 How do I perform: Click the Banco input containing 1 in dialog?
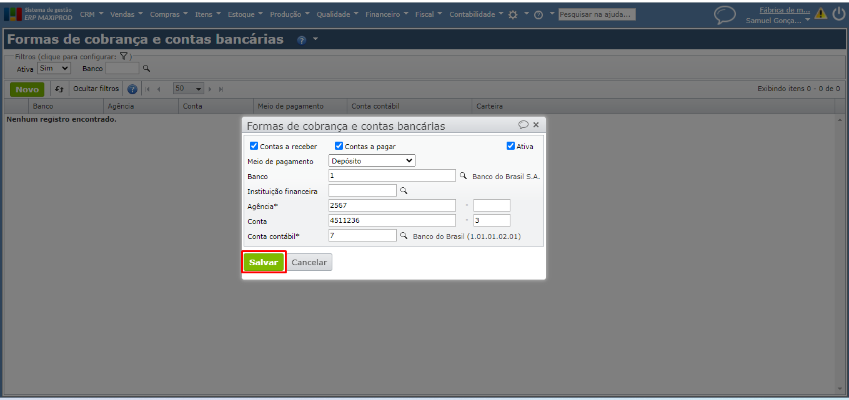coord(392,176)
